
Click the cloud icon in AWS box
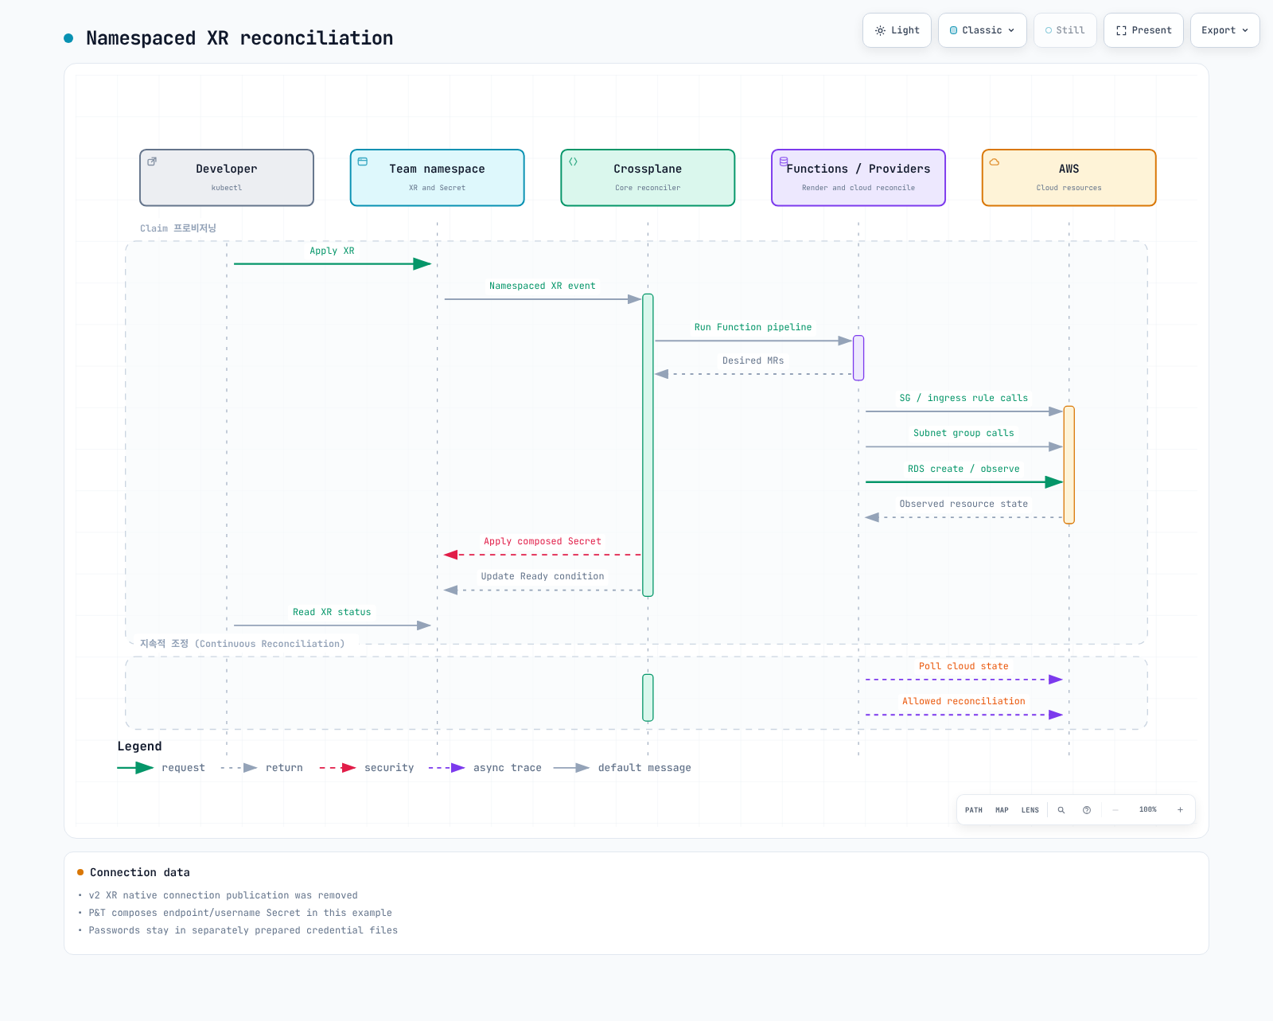[x=995, y=162]
